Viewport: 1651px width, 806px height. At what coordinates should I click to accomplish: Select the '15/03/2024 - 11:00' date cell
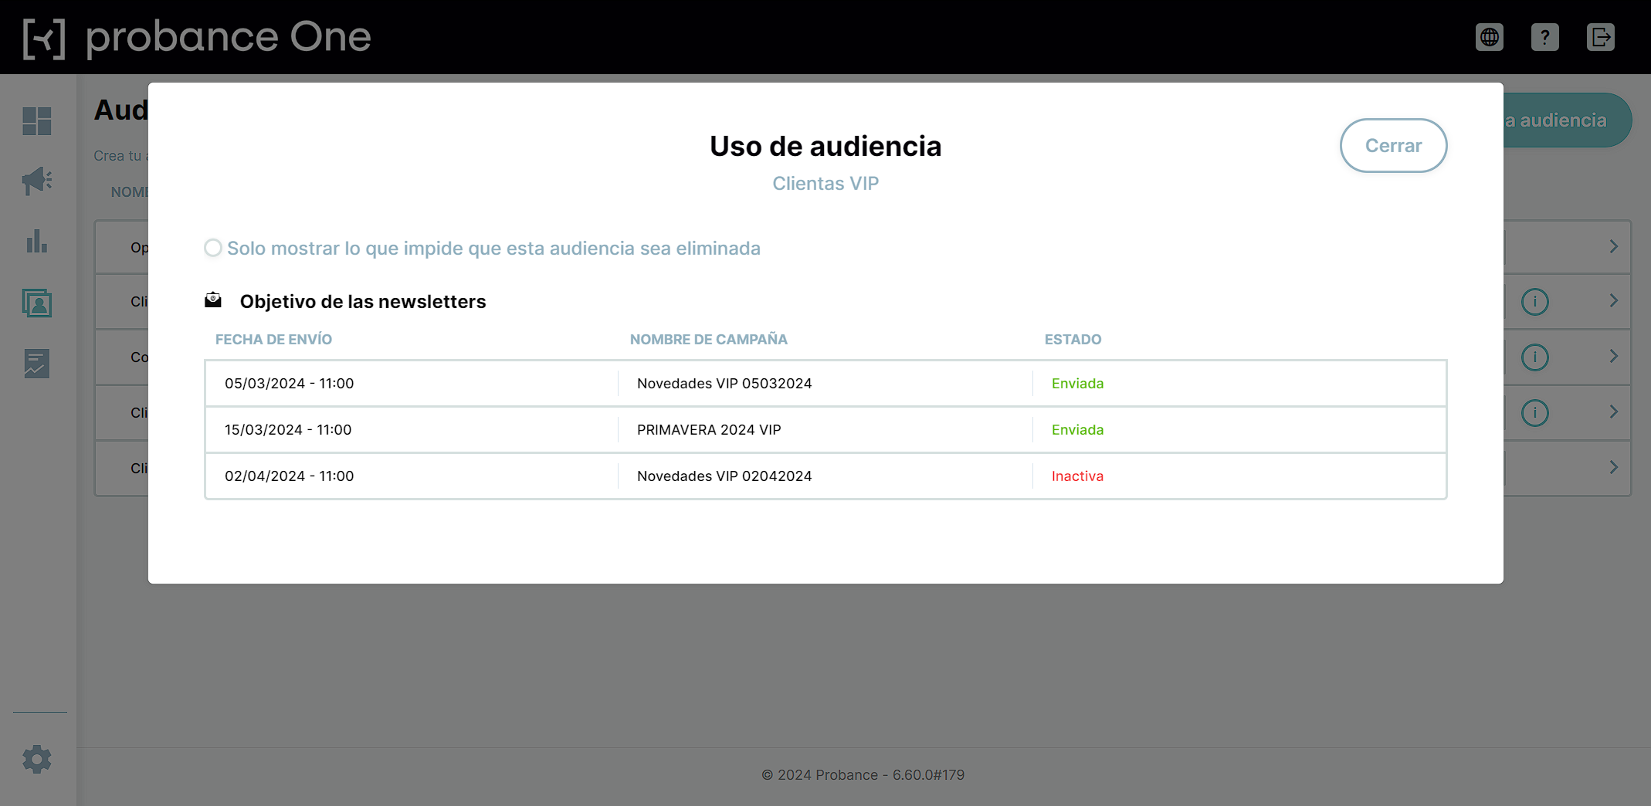(x=288, y=430)
